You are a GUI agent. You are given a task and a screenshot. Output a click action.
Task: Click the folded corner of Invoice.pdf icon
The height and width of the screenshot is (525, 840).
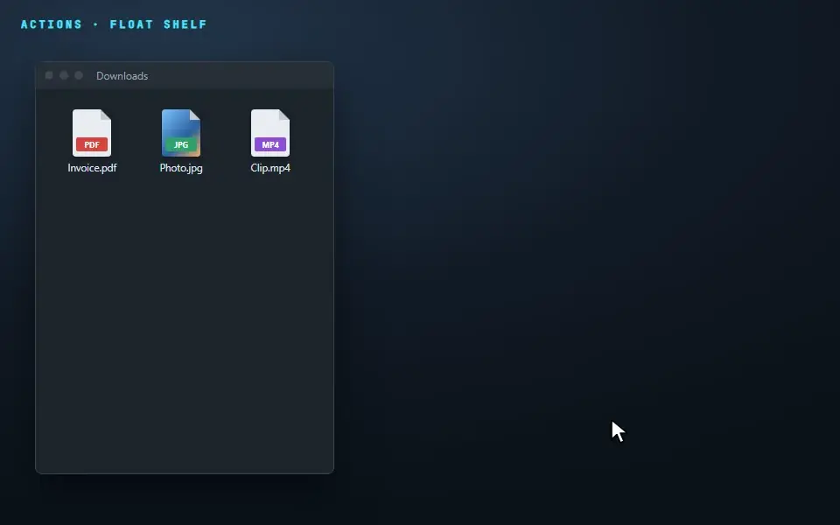[106, 115]
